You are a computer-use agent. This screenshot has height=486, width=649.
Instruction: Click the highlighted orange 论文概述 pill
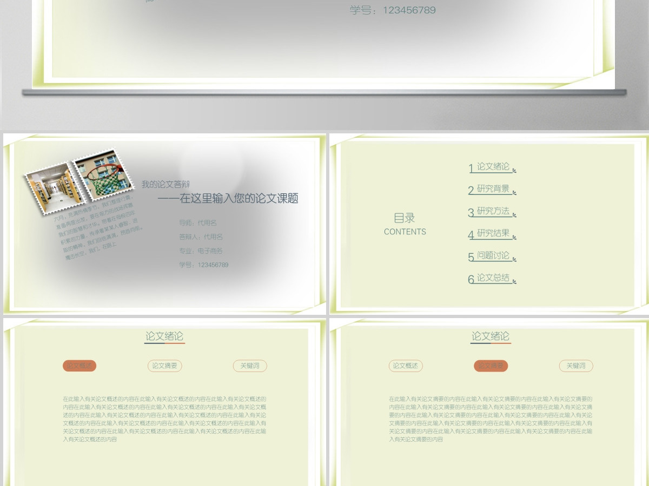tap(80, 366)
